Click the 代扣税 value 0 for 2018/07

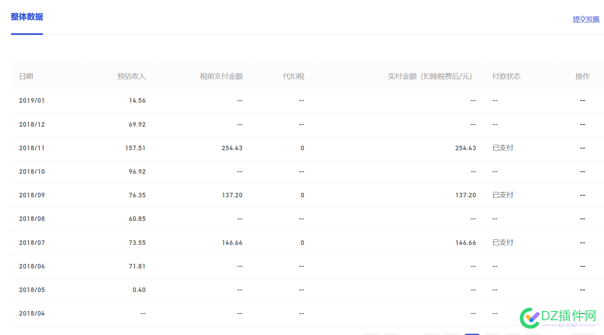coord(302,243)
